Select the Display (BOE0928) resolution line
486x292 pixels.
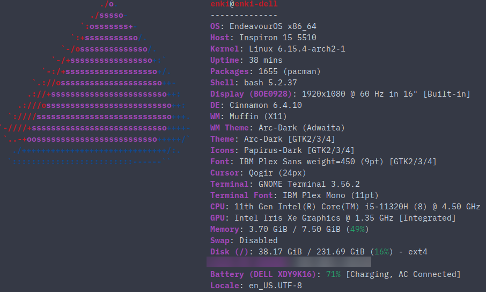pos(340,94)
